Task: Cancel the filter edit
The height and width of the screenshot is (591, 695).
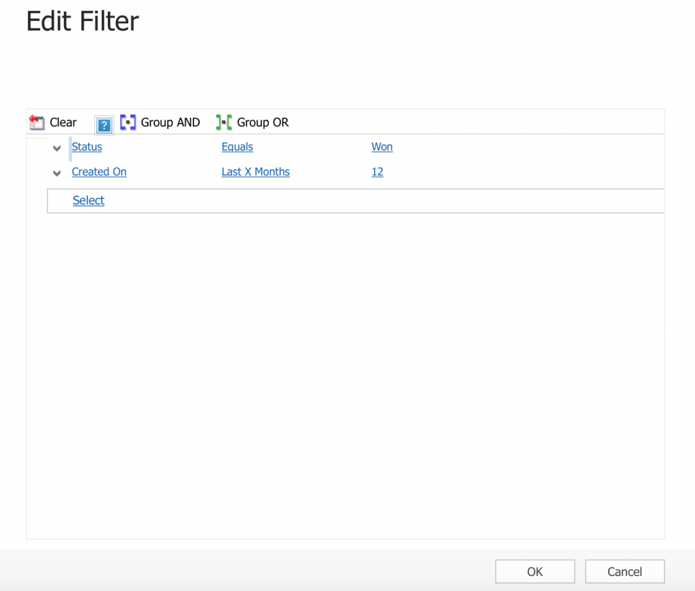Action: click(624, 571)
